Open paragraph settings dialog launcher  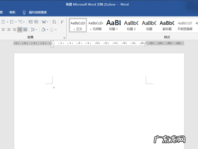(x=64, y=38)
